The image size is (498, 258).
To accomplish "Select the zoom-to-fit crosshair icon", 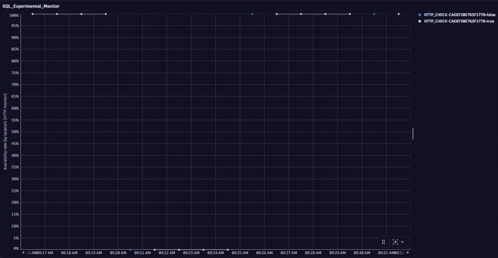I will coord(395,241).
